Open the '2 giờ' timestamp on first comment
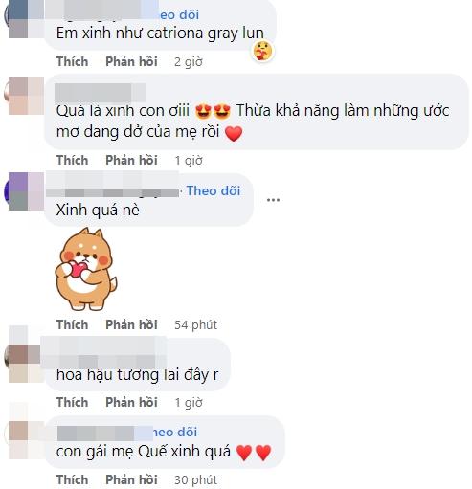 [x=189, y=62]
